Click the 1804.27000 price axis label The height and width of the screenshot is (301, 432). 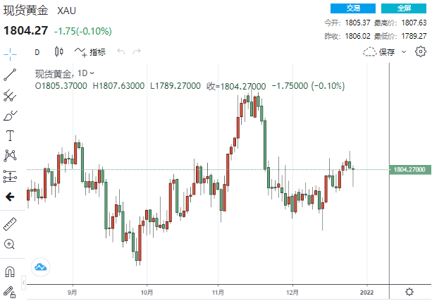click(409, 169)
